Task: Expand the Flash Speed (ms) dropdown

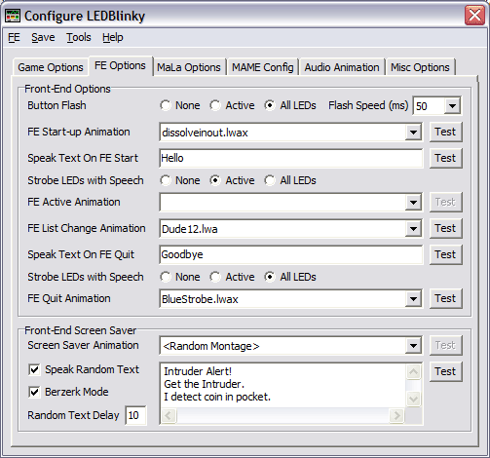Action: pyautogui.click(x=452, y=106)
